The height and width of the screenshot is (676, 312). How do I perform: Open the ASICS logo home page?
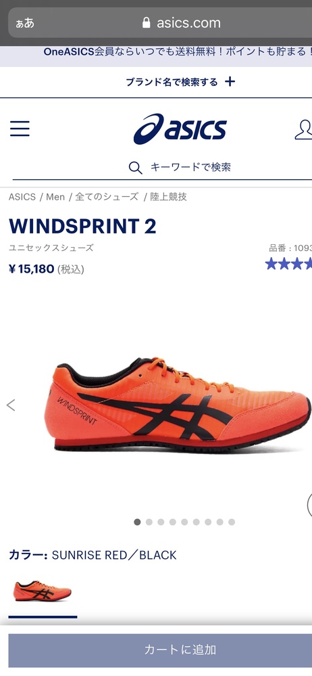(x=180, y=129)
